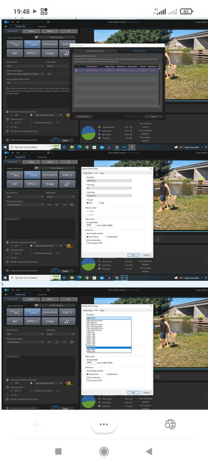Open Profile Name tab in middle screenshot dialog
208x464 pixels.
pyautogui.click(x=88, y=173)
